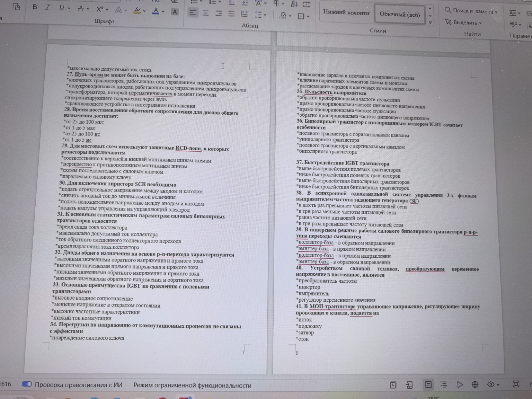Toggle the Проверка правописания с ИИ switch

pos(27,384)
